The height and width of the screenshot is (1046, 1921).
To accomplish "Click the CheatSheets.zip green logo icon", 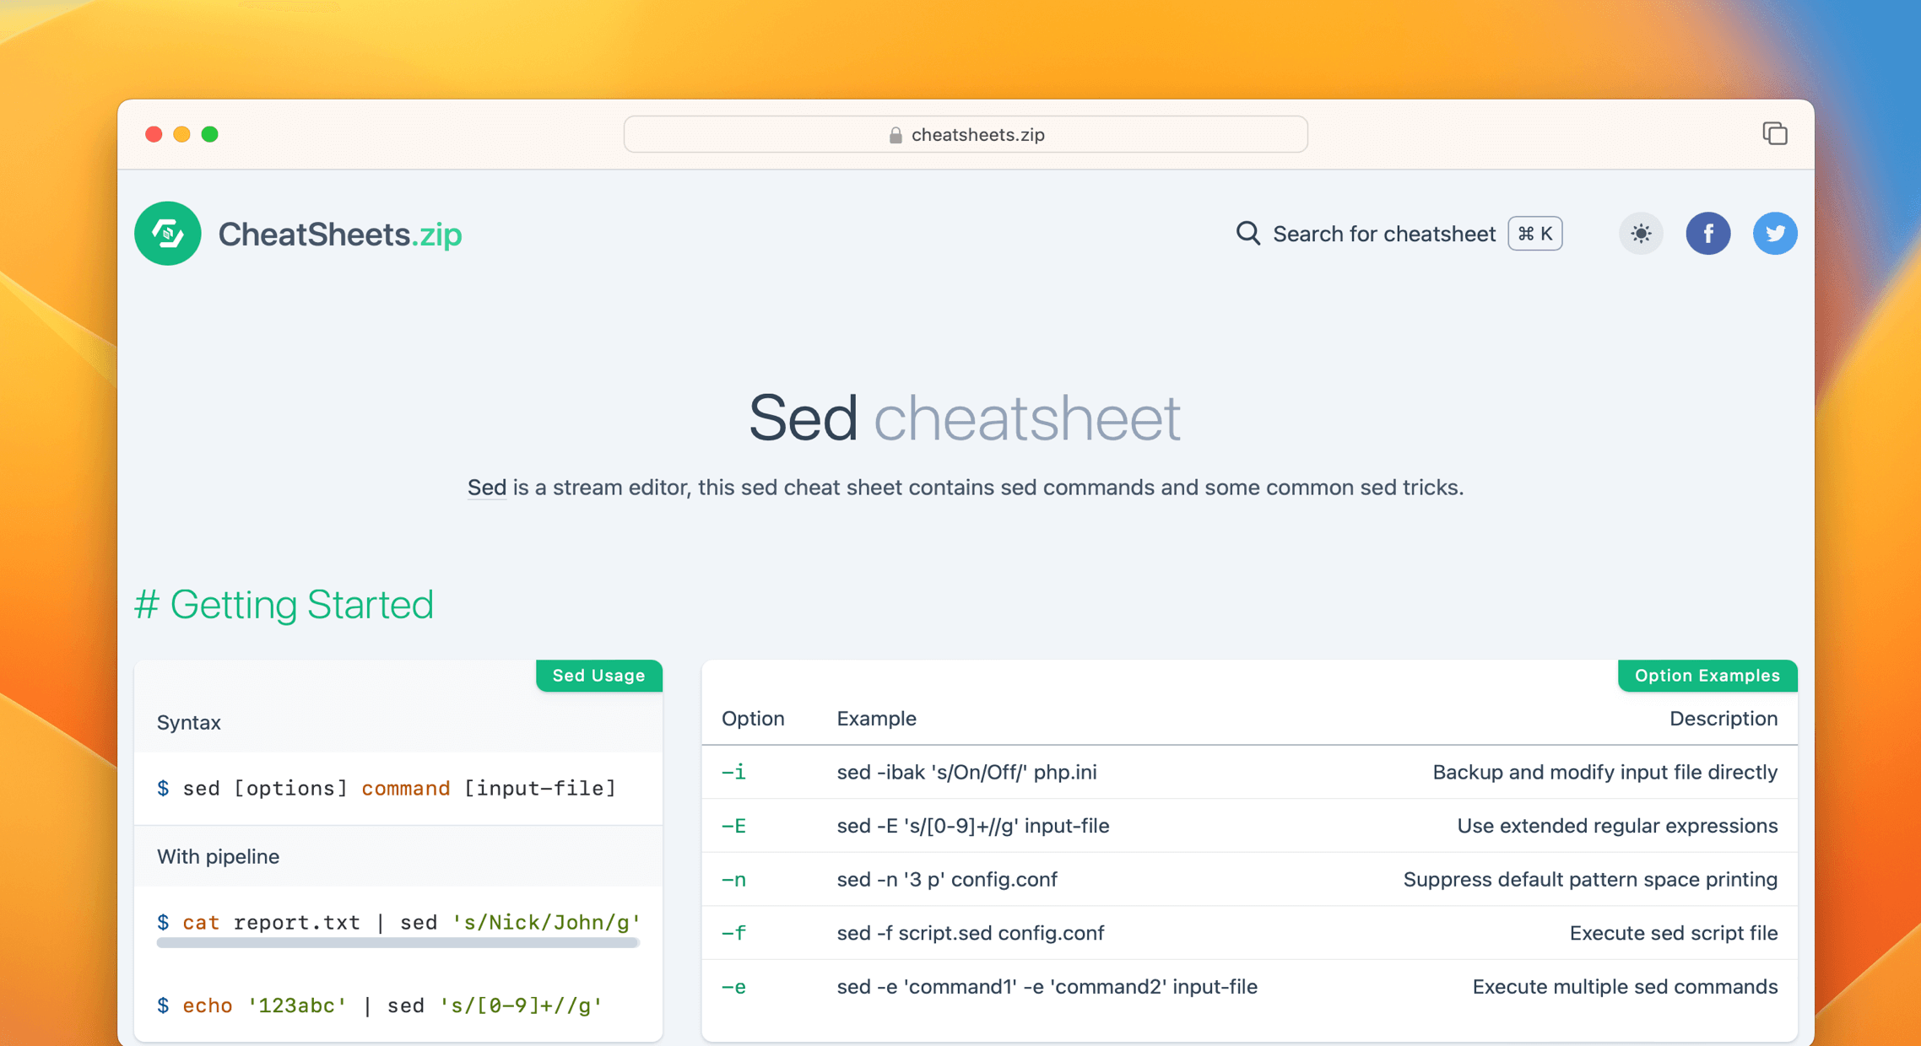I will pos(168,234).
